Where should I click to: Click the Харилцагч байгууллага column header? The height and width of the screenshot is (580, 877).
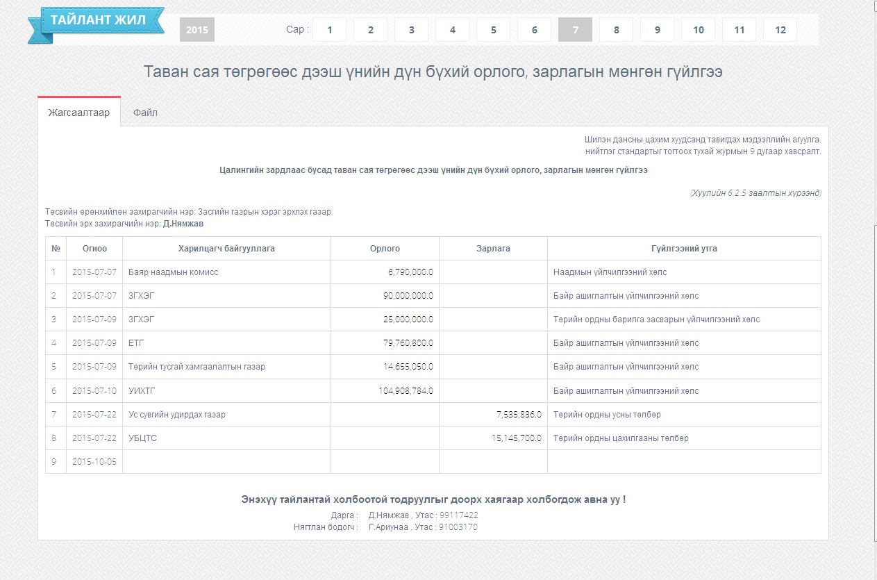point(226,249)
